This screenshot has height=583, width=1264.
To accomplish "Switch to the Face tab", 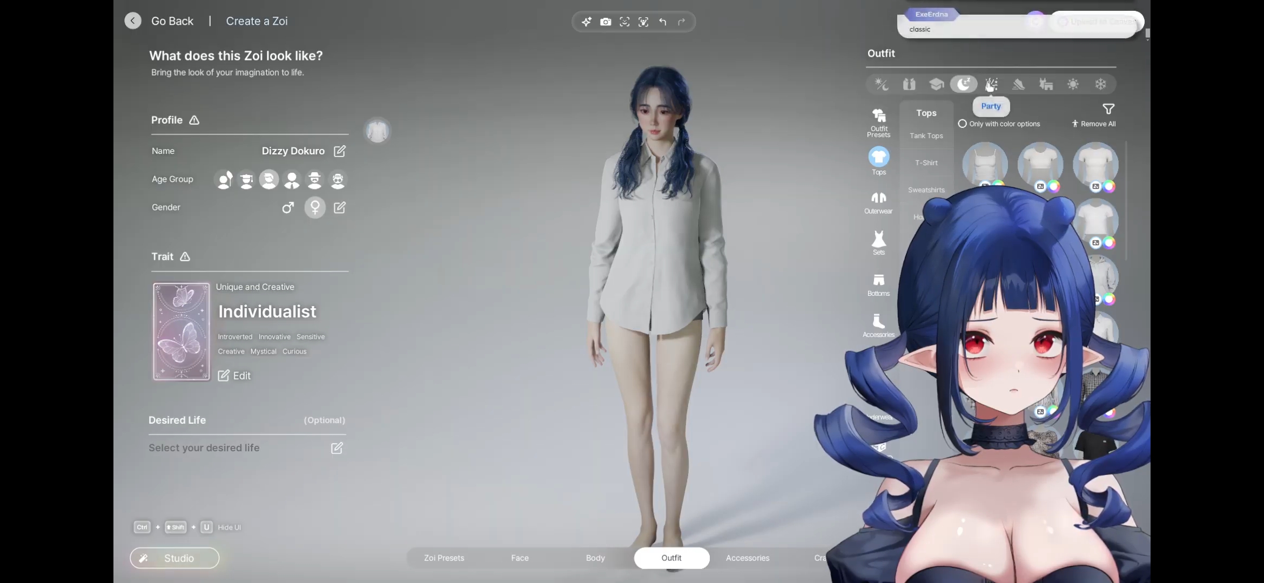I will coord(520,558).
